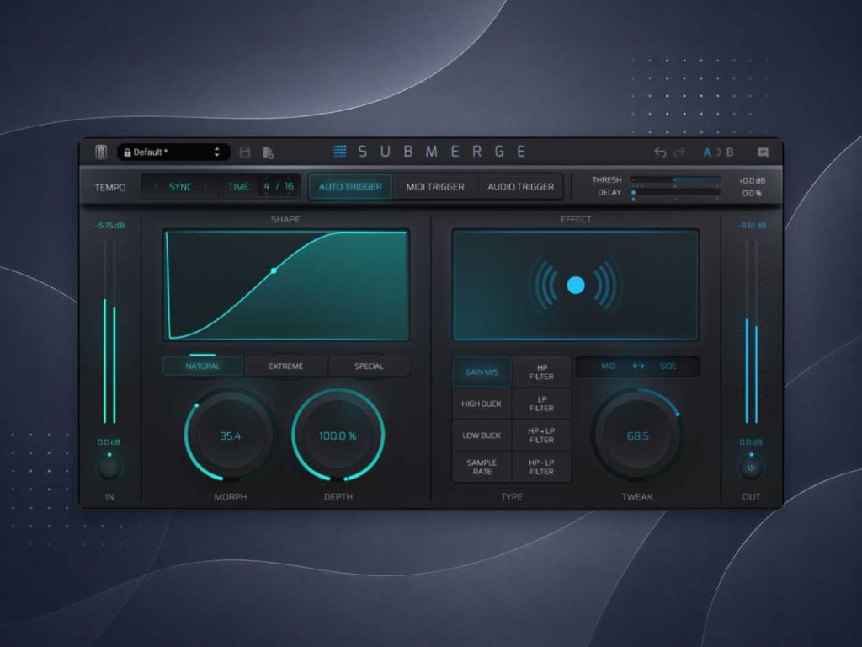Click the TEMPO label

click(x=110, y=188)
